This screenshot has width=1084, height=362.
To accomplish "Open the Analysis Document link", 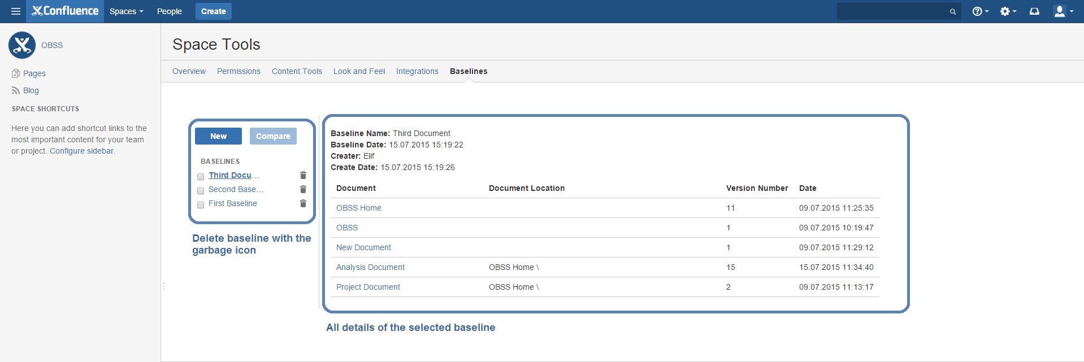I will pos(370,267).
